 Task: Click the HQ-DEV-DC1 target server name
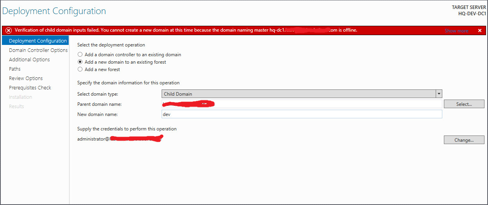[472, 13]
